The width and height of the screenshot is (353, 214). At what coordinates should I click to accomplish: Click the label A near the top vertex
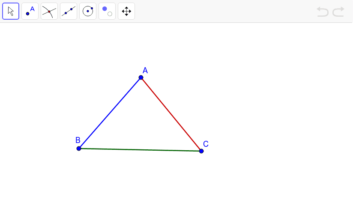pos(145,71)
